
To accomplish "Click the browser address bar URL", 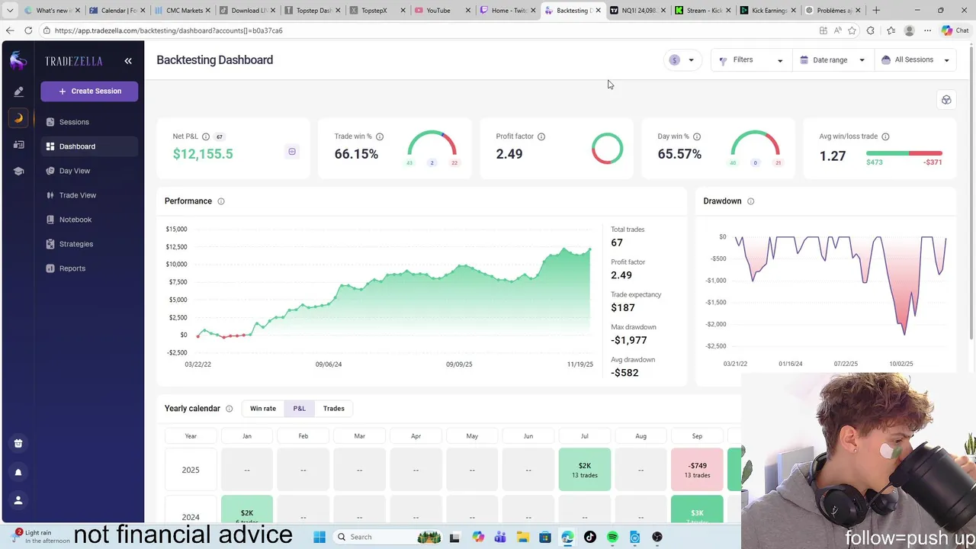I will point(169,30).
